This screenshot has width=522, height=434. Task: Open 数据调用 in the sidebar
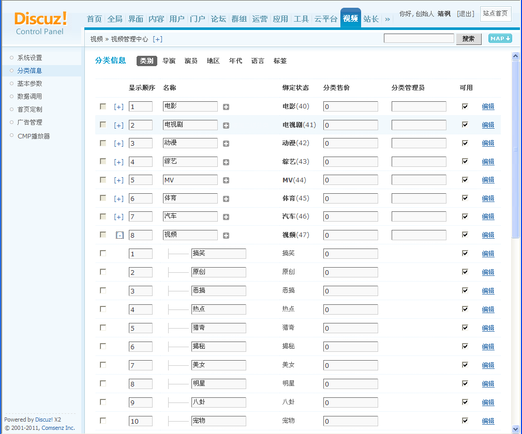[x=29, y=97]
